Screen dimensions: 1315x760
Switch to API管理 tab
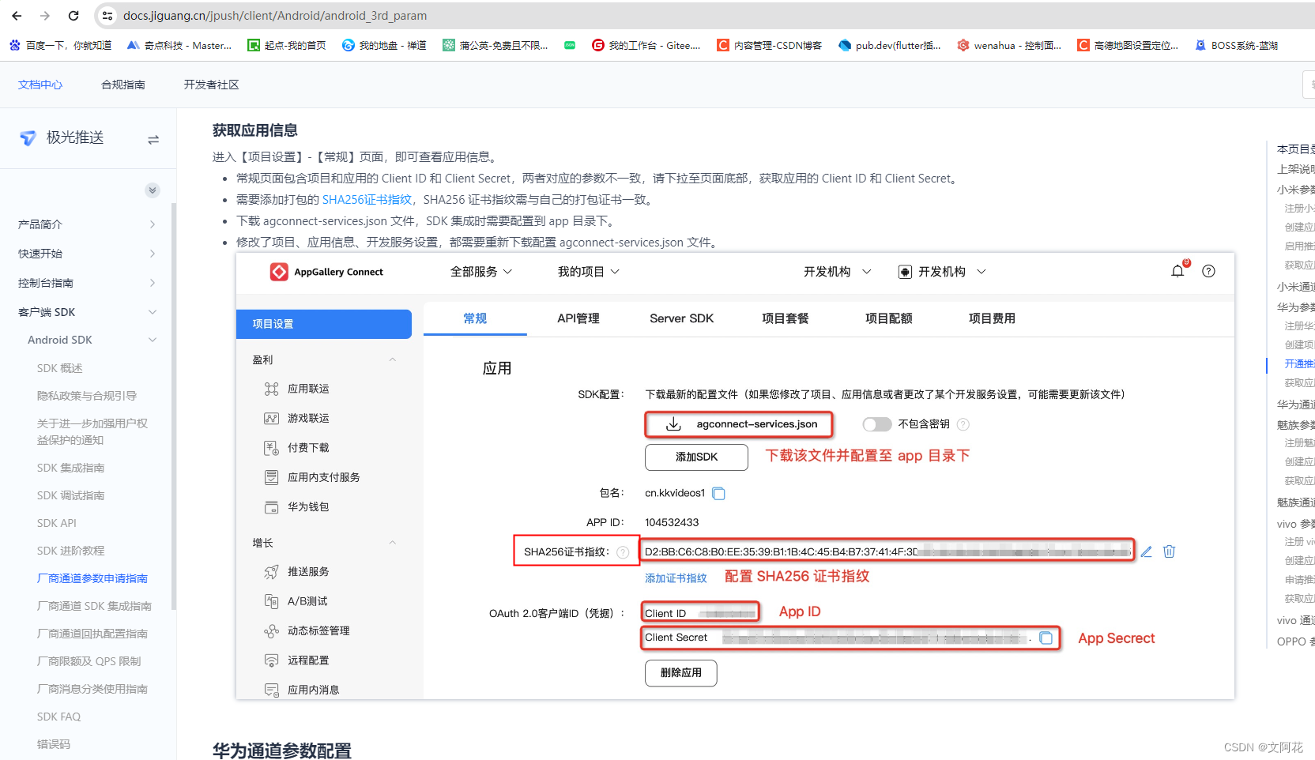pos(578,318)
